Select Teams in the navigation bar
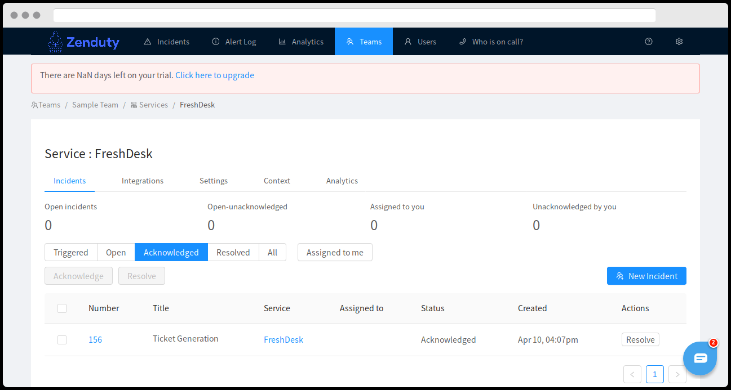The width and height of the screenshot is (731, 390). [x=364, y=42]
